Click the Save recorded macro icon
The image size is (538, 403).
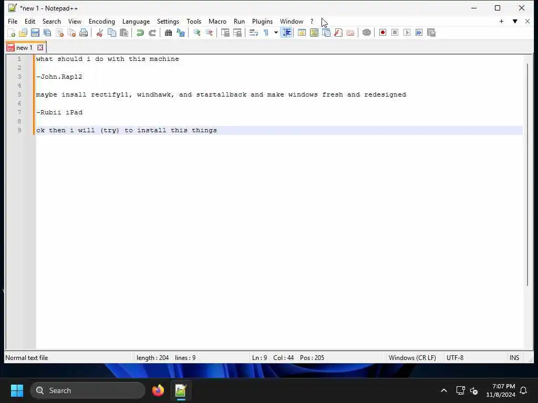coord(431,33)
